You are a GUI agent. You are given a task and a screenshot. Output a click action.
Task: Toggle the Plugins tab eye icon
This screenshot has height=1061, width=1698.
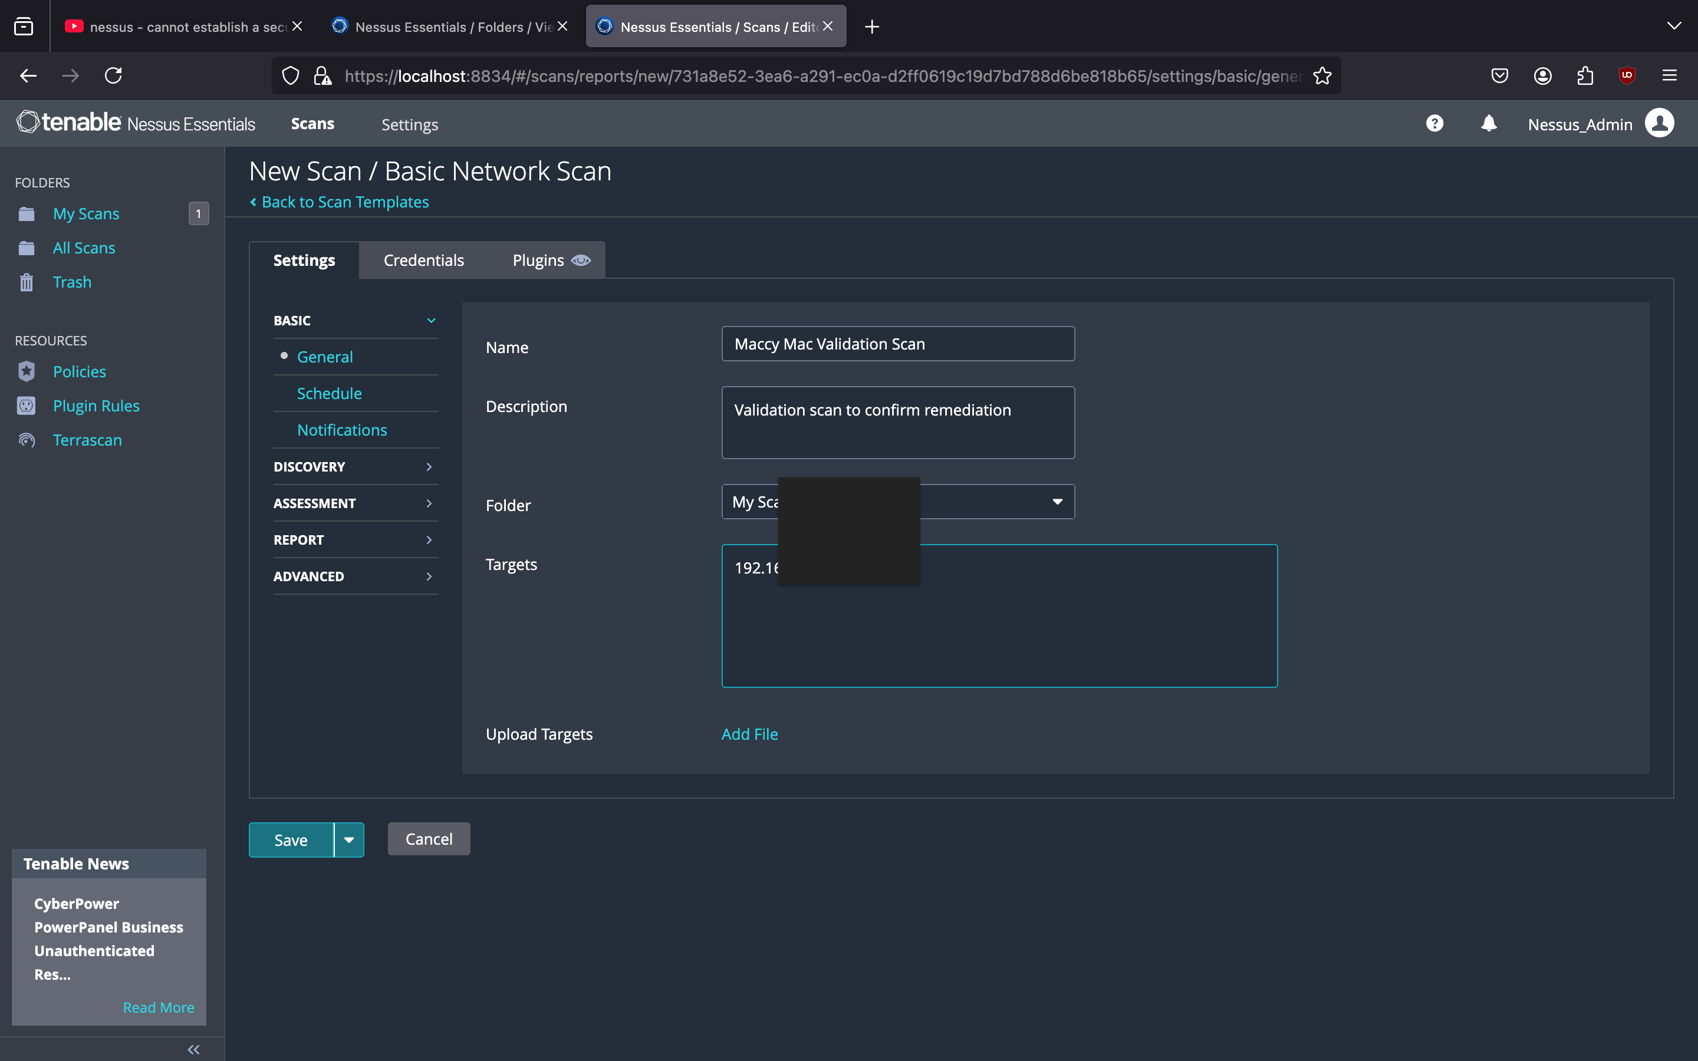581,261
